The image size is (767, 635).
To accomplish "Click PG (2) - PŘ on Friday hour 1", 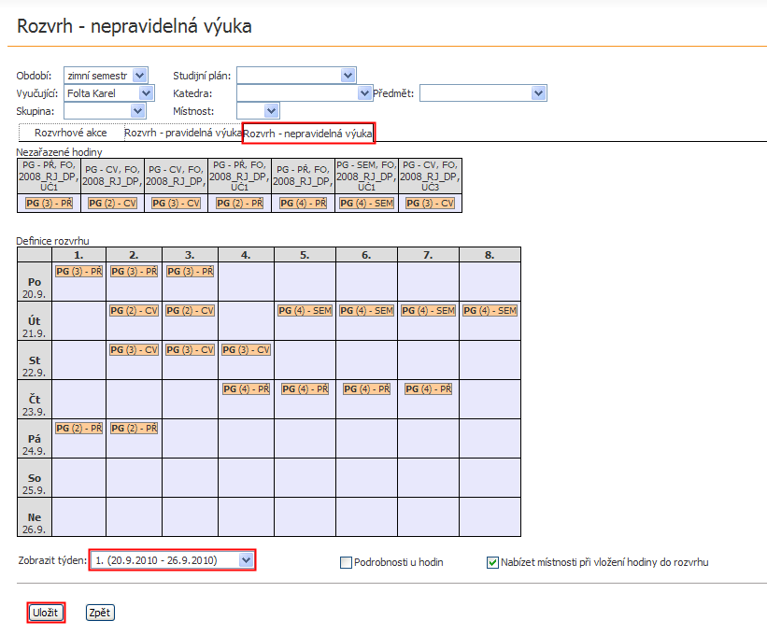I will click(x=78, y=429).
